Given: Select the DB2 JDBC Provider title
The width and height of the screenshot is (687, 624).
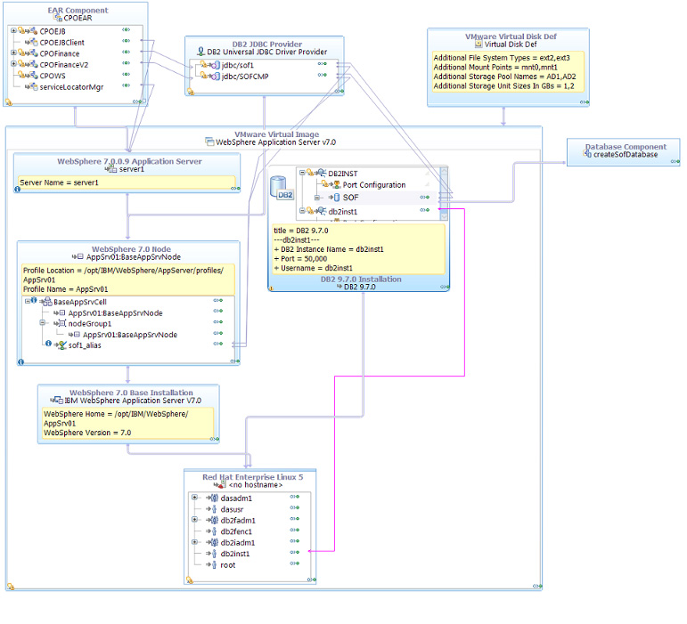Looking at the screenshot, I should click(x=267, y=45).
